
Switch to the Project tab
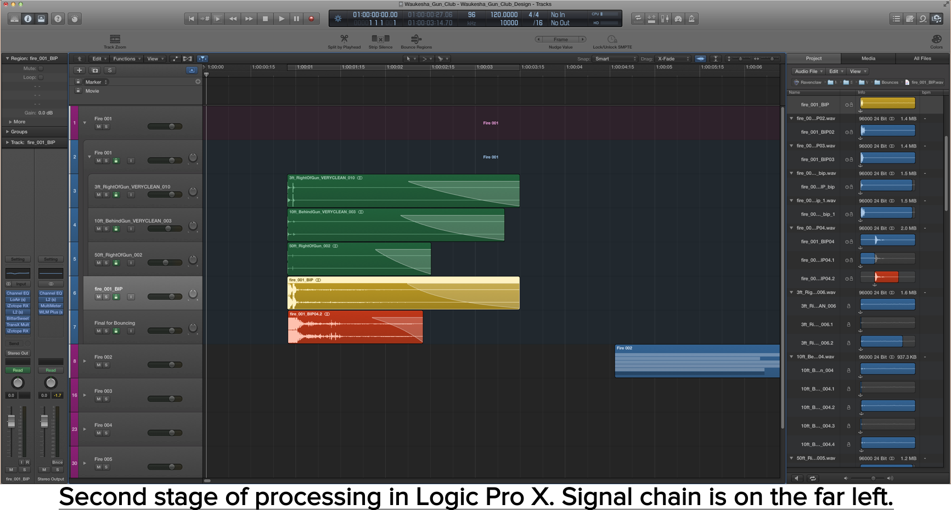tap(814, 58)
